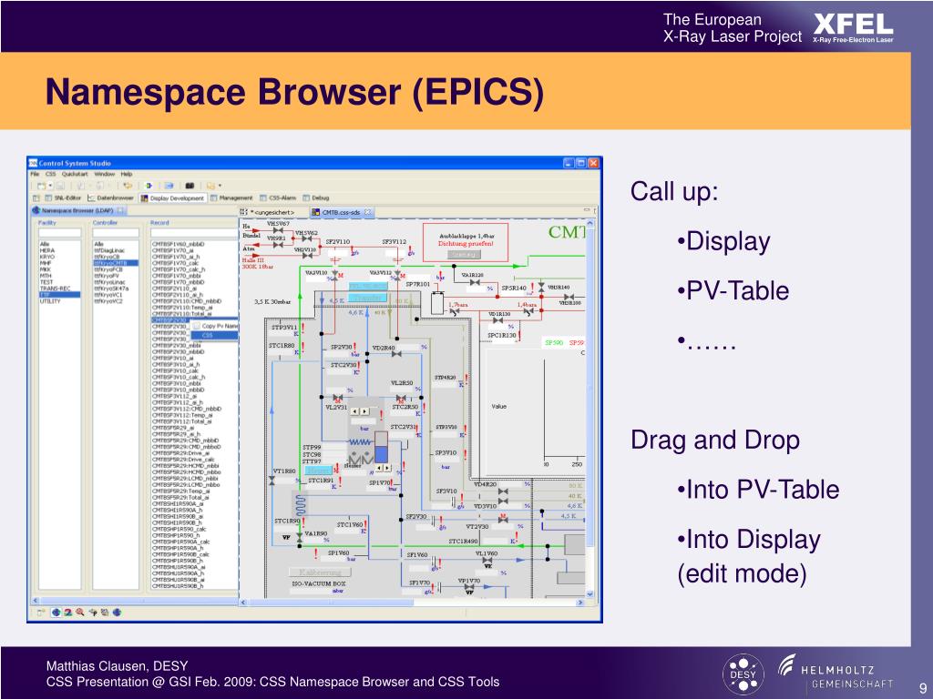Select record CMTBSF2V110:Temp_ai

[181, 308]
